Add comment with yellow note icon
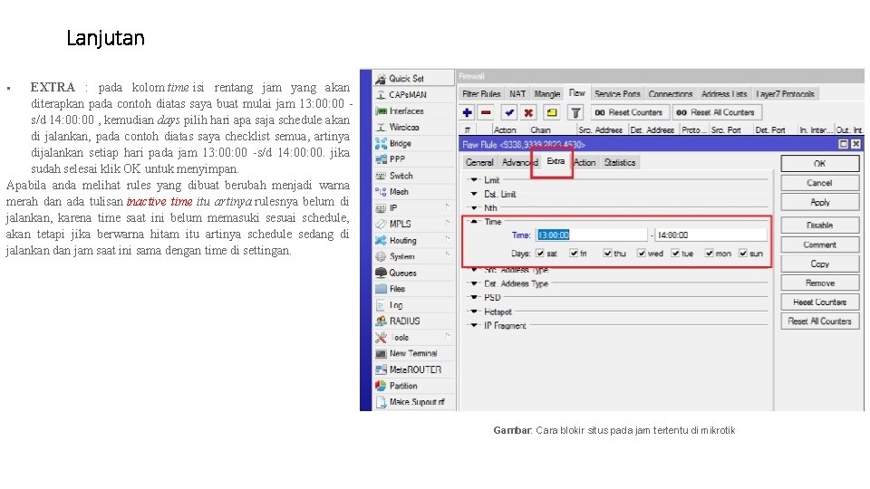Viewport: 870px width, 489px height. click(x=552, y=112)
